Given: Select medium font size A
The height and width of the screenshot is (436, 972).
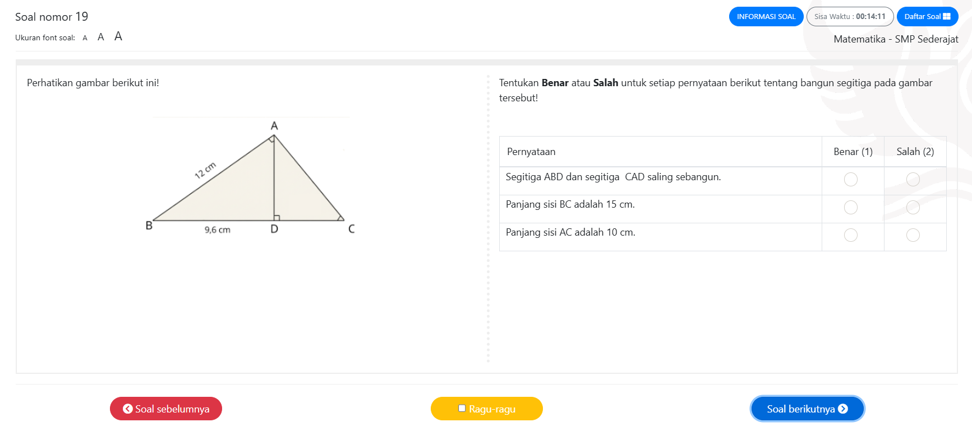Looking at the screenshot, I should tap(101, 37).
